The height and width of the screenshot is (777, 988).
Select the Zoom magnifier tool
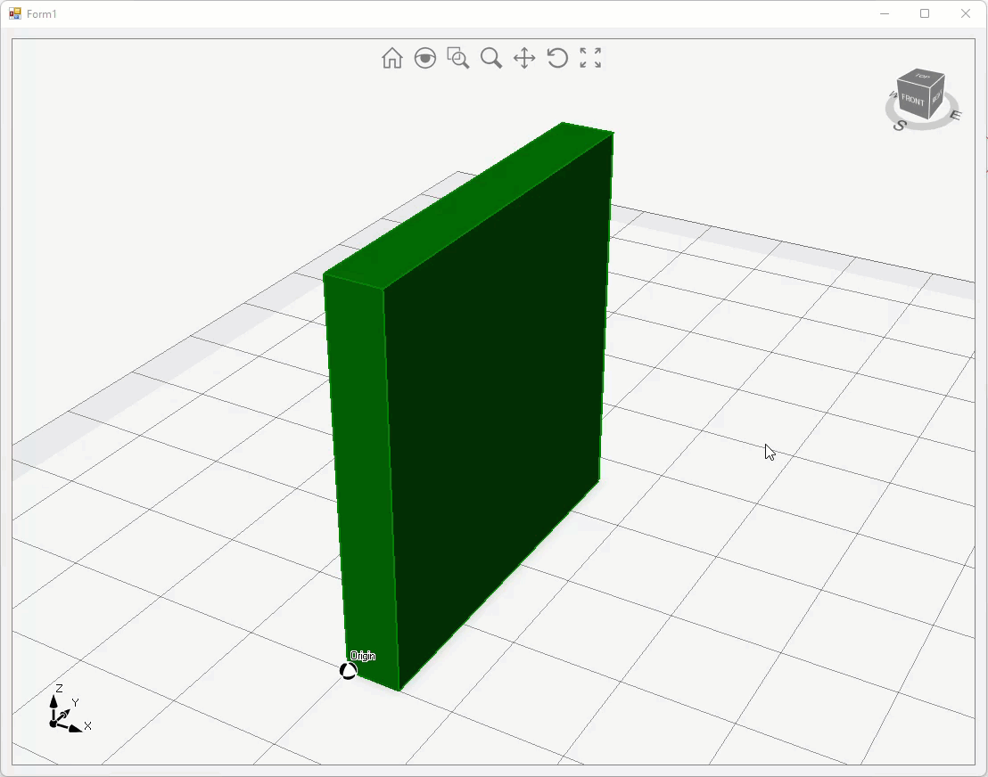tap(491, 59)
